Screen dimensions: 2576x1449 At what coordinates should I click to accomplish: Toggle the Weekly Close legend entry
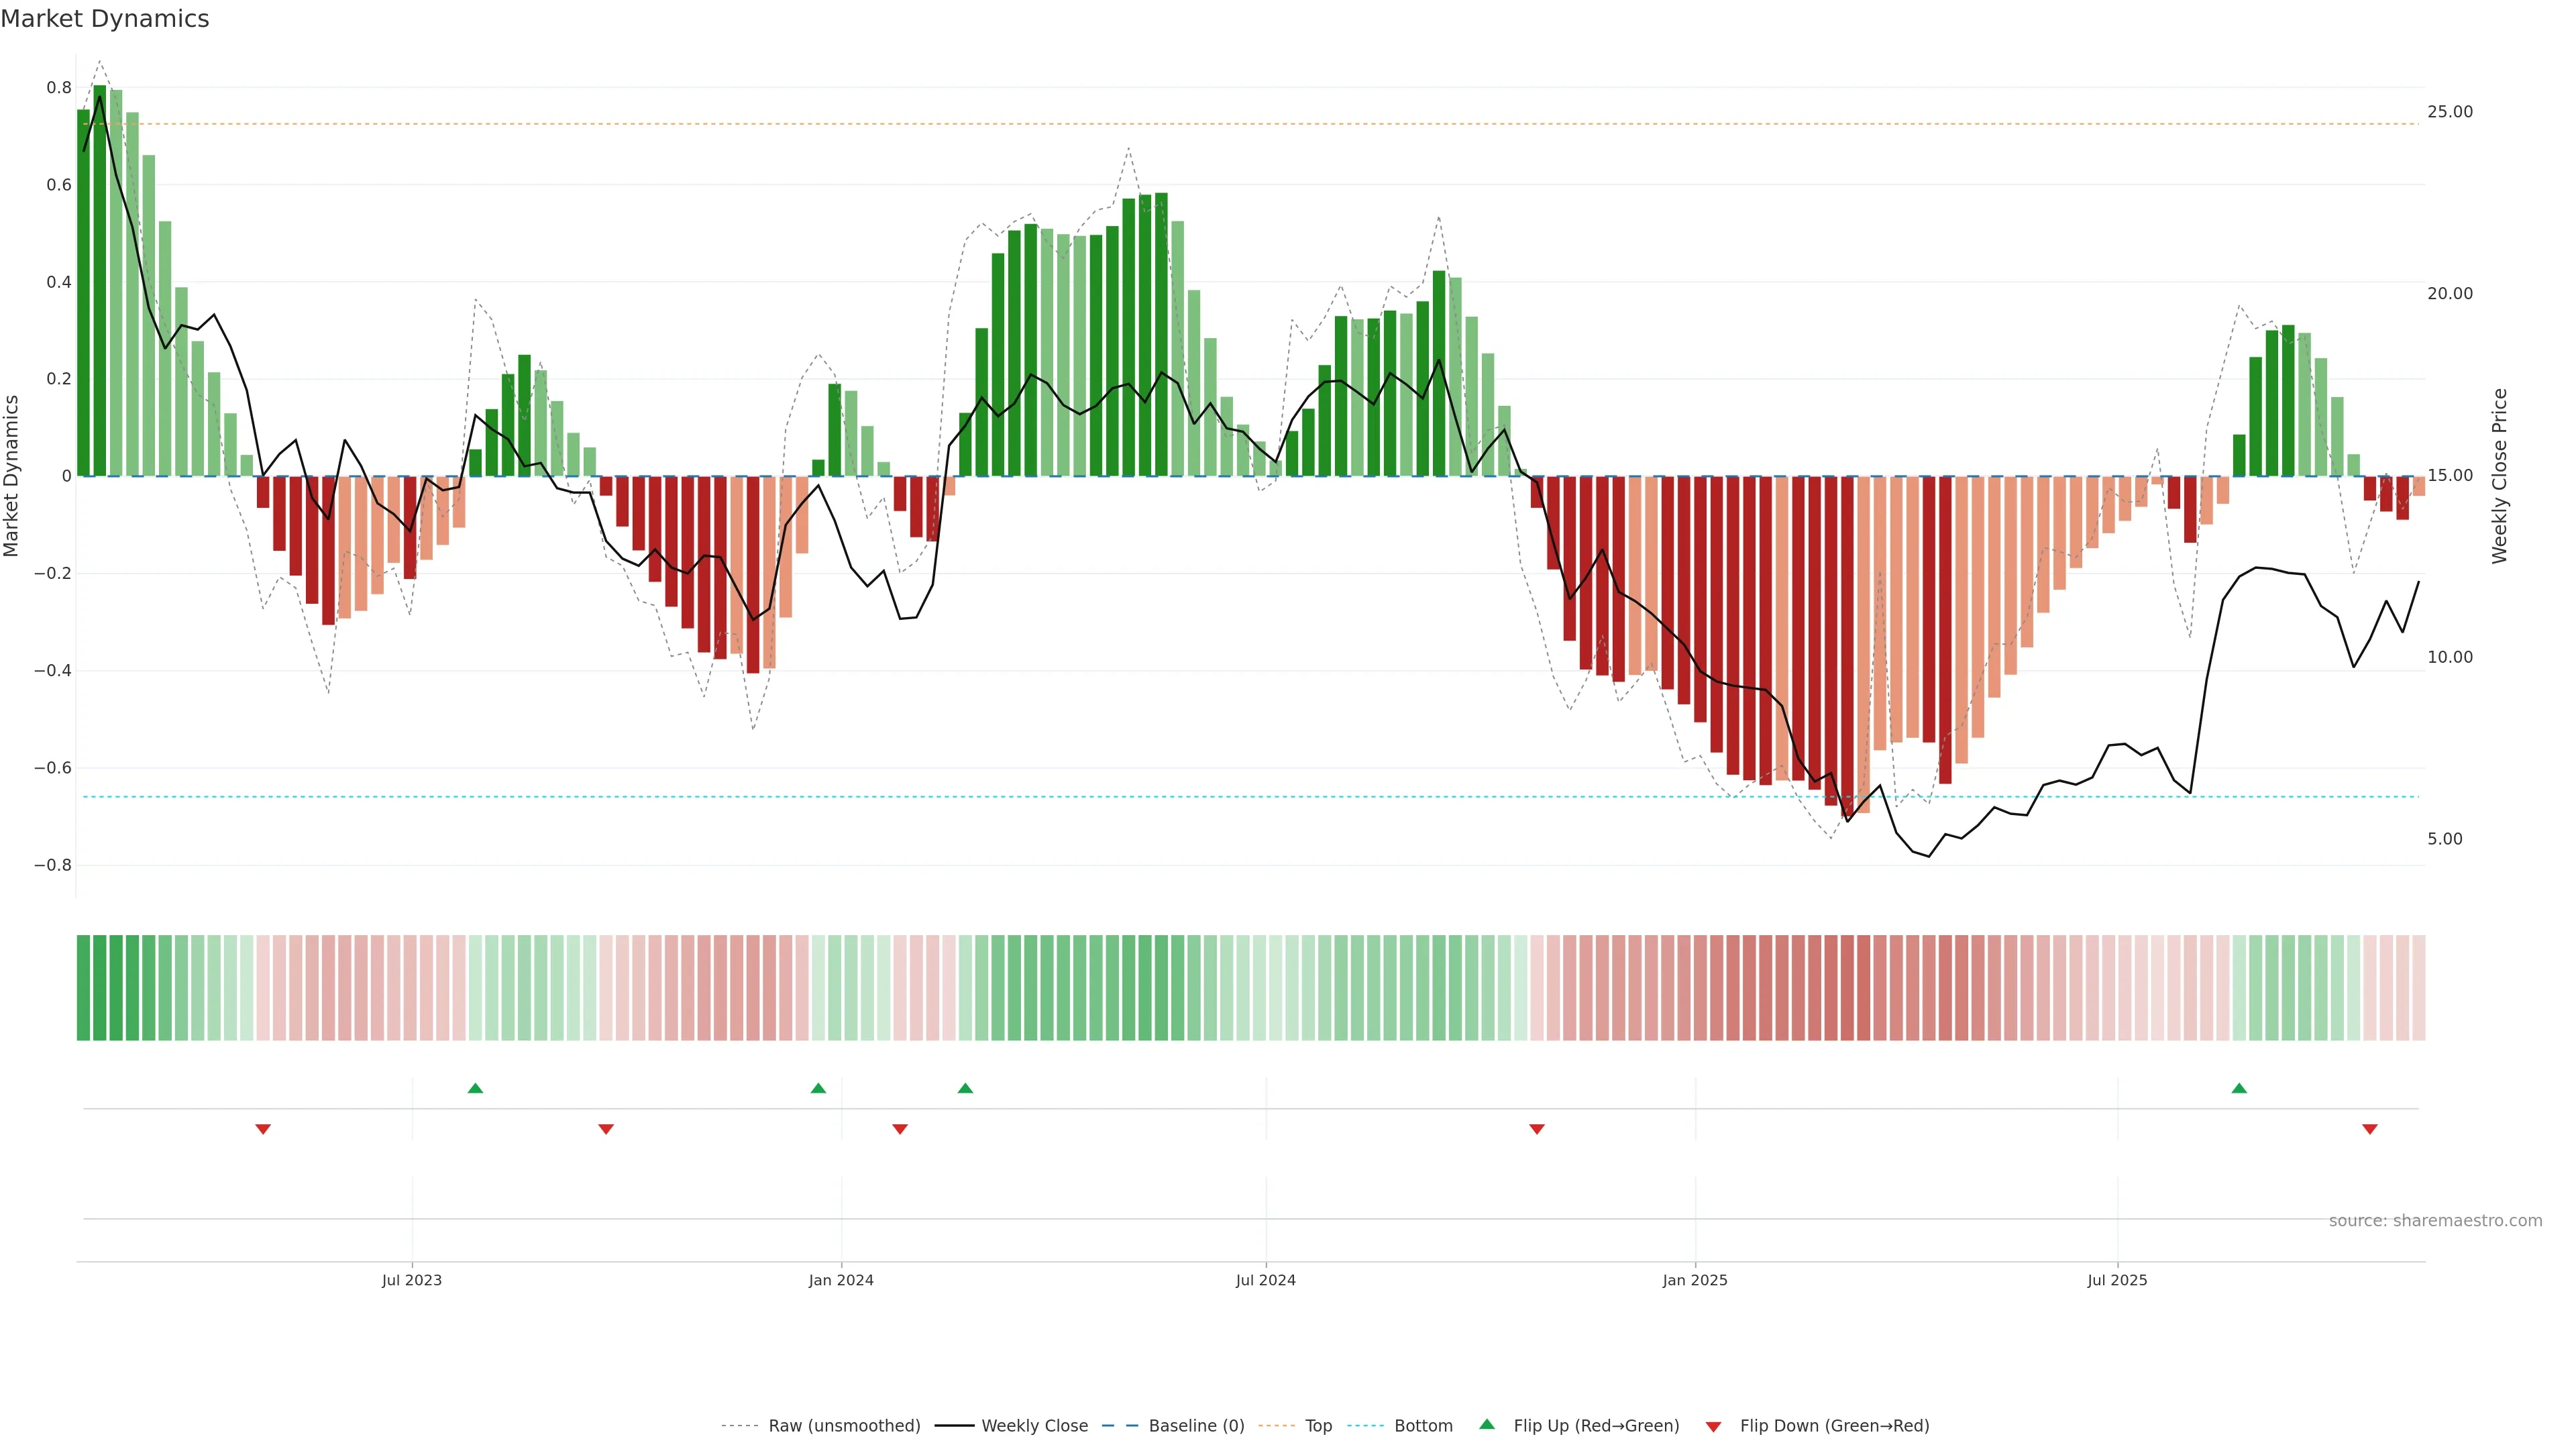point(1034,1425)
